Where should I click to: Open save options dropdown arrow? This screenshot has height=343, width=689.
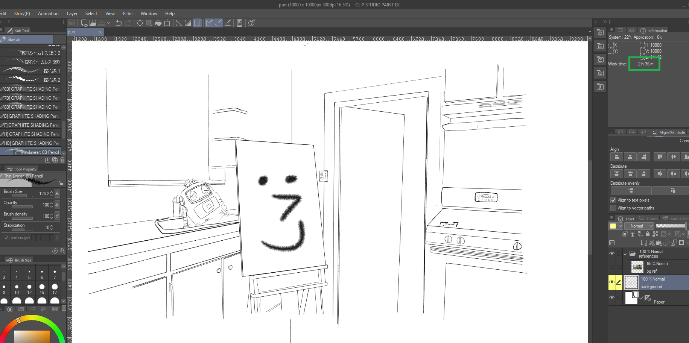click(109, 23)
